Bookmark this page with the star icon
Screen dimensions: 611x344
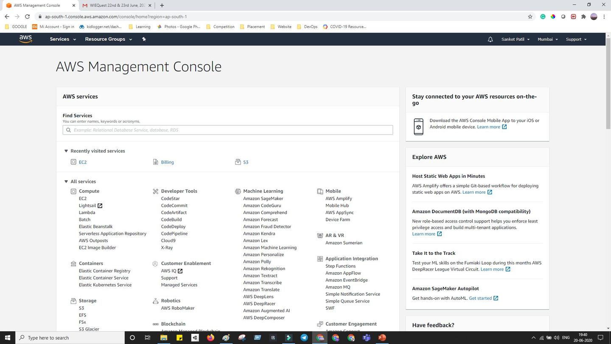tap(530, 17)
